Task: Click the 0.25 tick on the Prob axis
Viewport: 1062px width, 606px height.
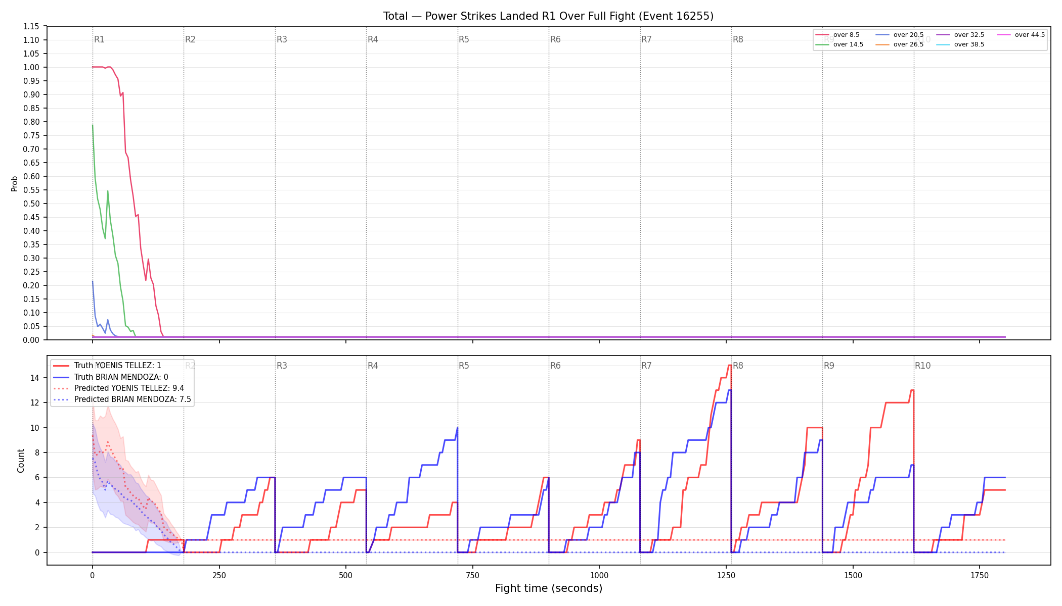Action: [x=31, y=272]
